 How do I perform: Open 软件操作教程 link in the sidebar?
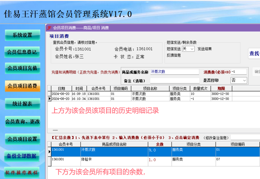pyautogui.click(x=22, y=173)
